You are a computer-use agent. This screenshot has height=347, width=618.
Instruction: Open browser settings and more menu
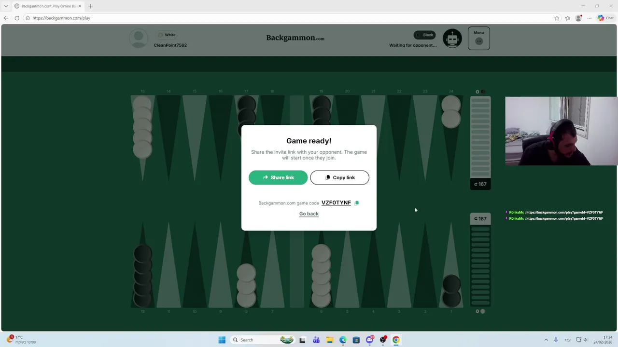click(589, 18)
